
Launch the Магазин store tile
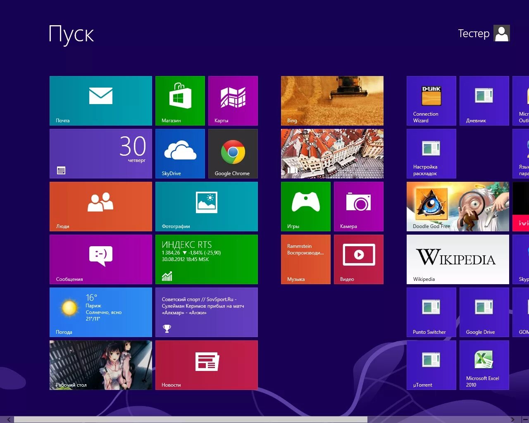point(180,101)
